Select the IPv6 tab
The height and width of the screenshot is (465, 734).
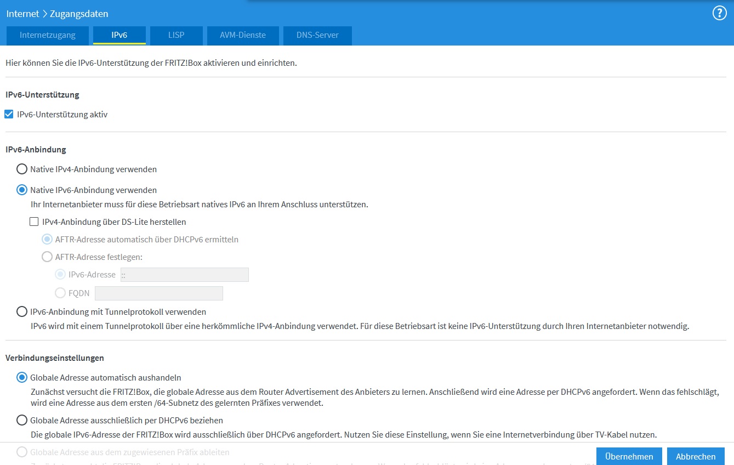(120, 35)
